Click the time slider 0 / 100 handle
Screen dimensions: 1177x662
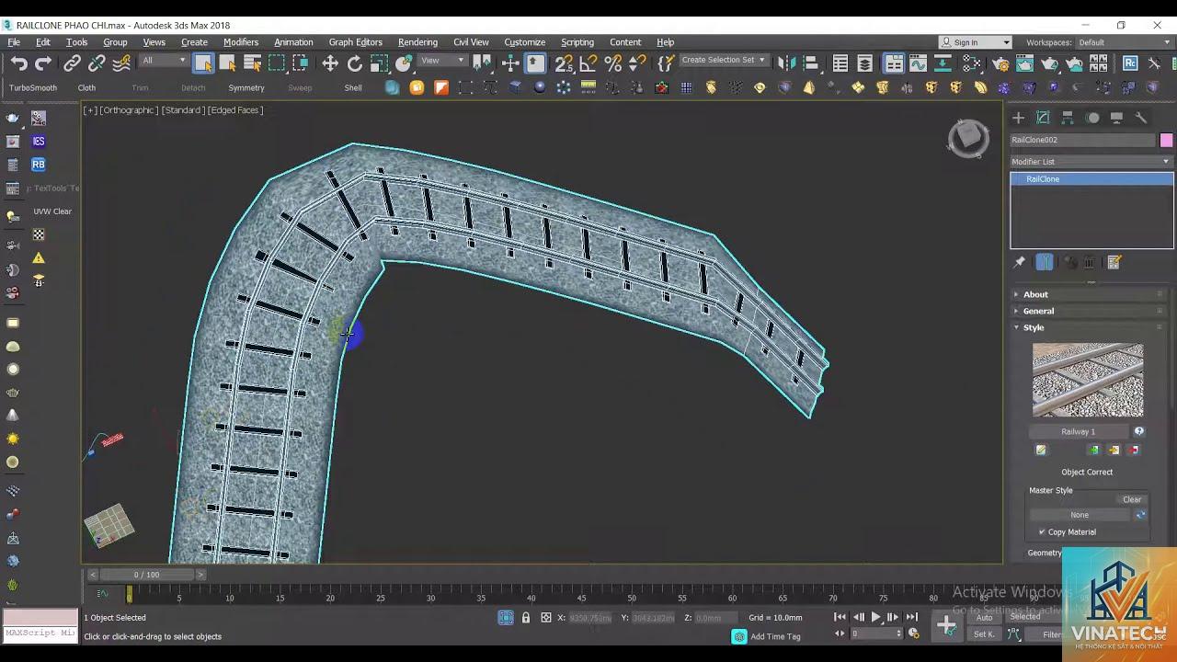pyautogui.click(x=147, y=575)
